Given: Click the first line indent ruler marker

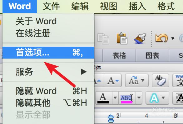Looking at the screenshot, I should coord(111,116).
